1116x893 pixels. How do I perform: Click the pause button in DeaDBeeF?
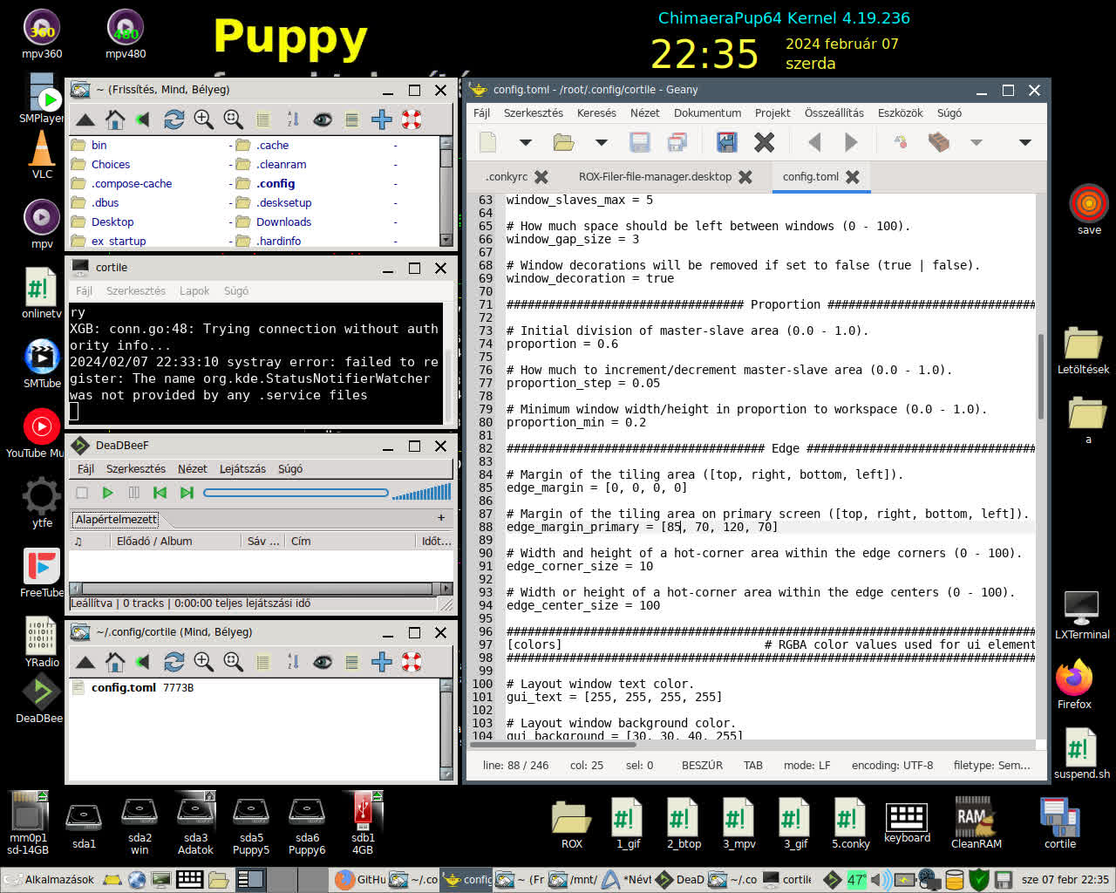[x=134, y=493]
